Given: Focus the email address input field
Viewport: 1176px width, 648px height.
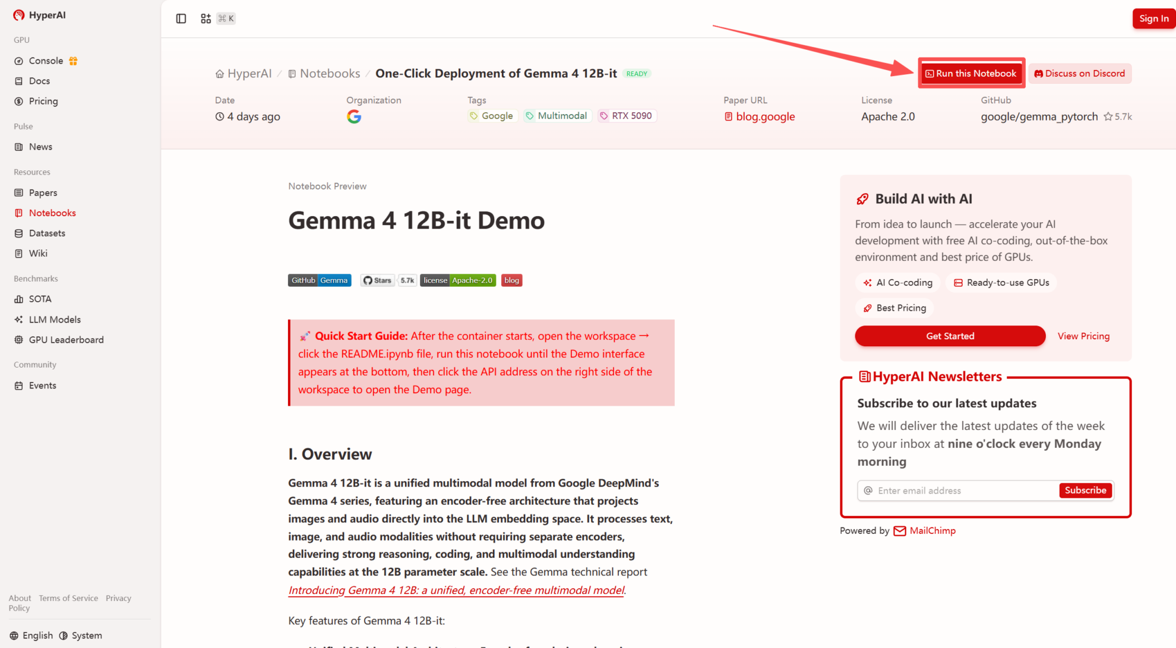Looking at the screenshot, I should click(957, 491).
